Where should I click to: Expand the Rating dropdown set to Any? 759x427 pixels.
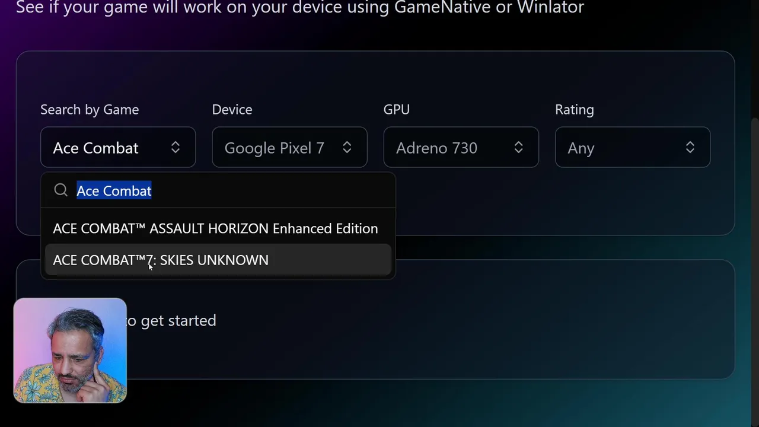(633, 147)
